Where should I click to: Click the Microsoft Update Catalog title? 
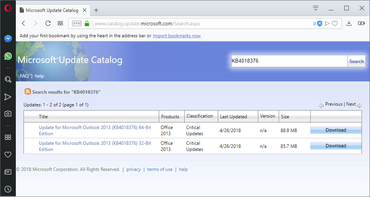(70, 60)
